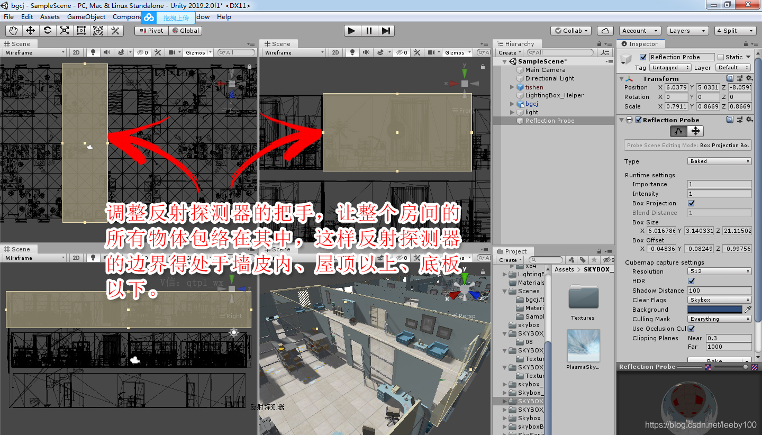Toggle scene lighting bulb in top-left Scene view

coord(93,52)
